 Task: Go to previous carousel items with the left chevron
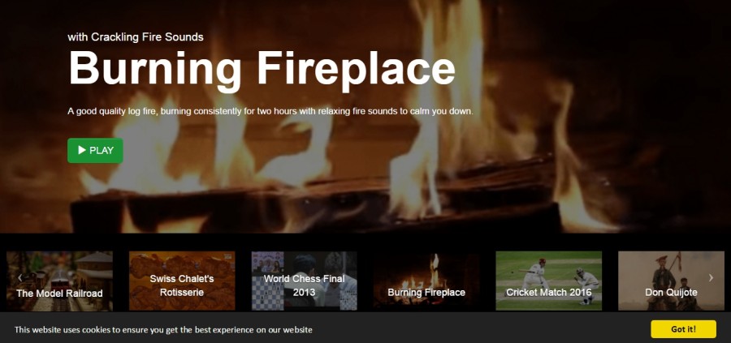pos(20,278)
